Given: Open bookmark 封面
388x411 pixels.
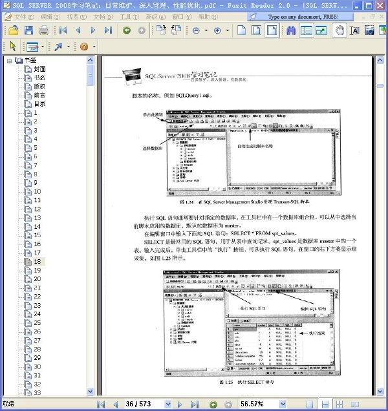Looking at the screenshot, I should pyautogui.click(x=40, y=69).
